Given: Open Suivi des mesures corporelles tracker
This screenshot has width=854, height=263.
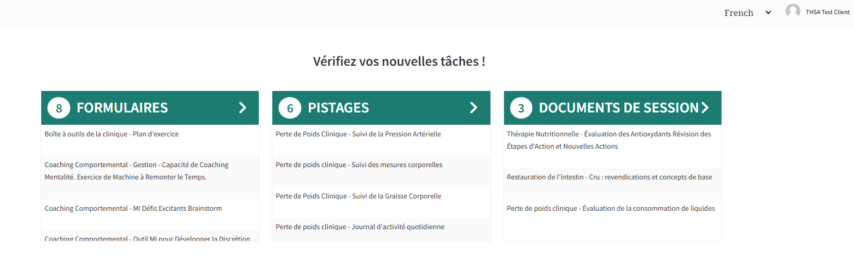Looking at the screenshot, I should click(359, 165).
